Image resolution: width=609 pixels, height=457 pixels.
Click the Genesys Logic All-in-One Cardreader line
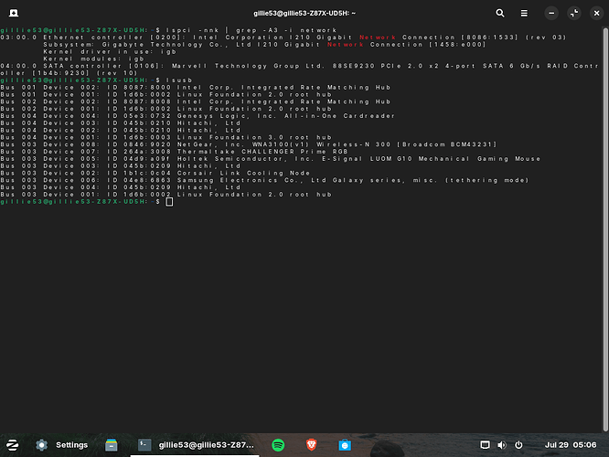tap(198, 116)
